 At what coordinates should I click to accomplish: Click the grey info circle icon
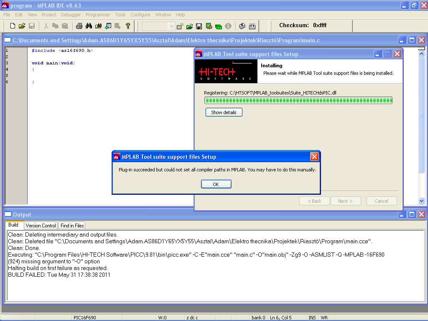[x=228, y=26]
